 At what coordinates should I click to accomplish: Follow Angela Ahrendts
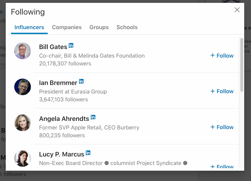coord(222,127)
